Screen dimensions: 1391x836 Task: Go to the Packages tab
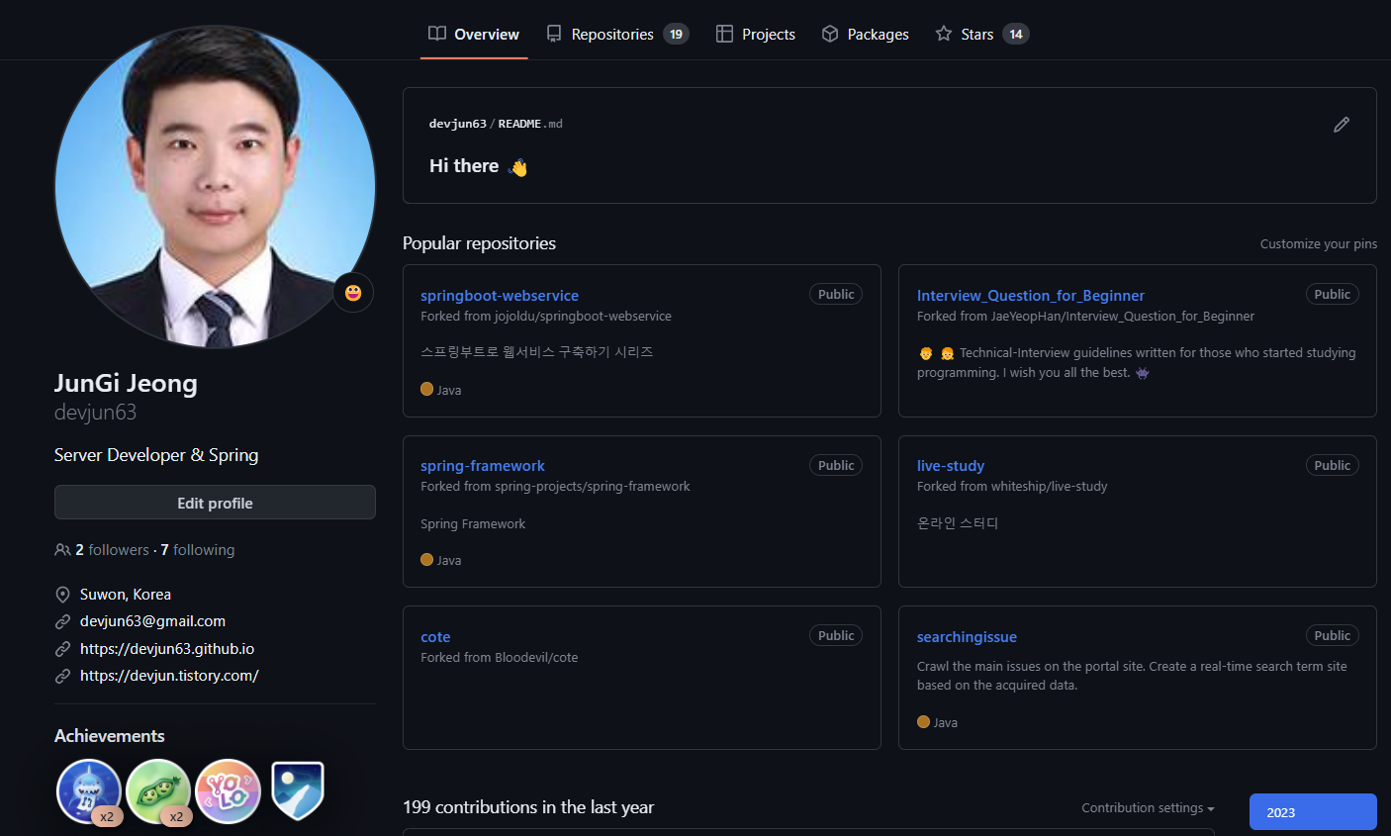866,34
